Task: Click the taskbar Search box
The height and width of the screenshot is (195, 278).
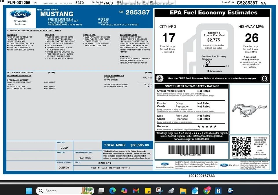Action: [x=65, y=191]
